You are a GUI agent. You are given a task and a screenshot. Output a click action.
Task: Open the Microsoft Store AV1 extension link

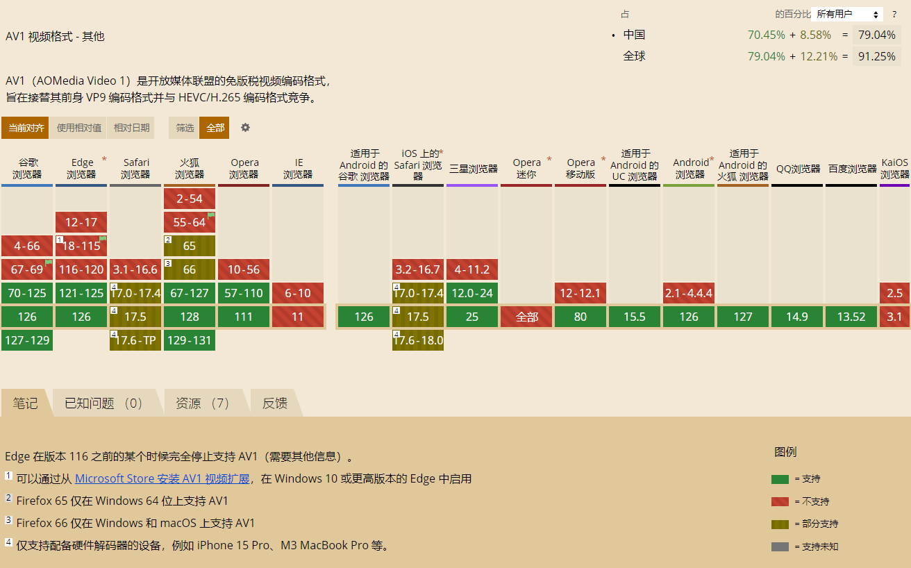162,478
